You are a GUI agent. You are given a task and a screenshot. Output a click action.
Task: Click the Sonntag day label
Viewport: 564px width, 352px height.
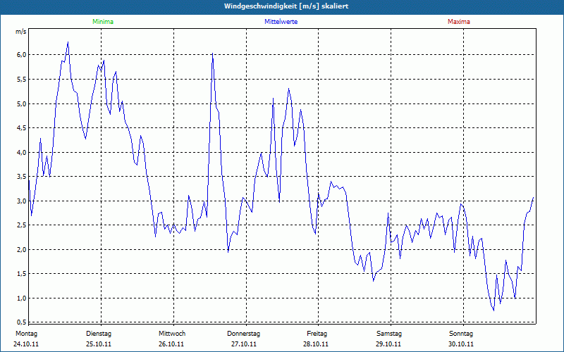[461, 334]
